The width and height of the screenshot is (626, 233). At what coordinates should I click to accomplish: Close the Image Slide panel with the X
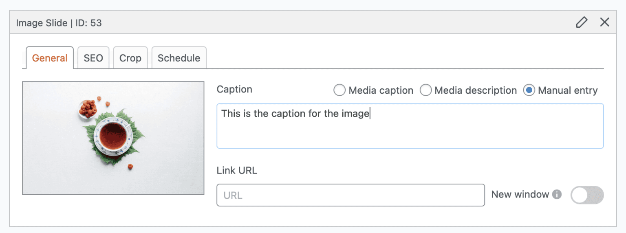605,22
